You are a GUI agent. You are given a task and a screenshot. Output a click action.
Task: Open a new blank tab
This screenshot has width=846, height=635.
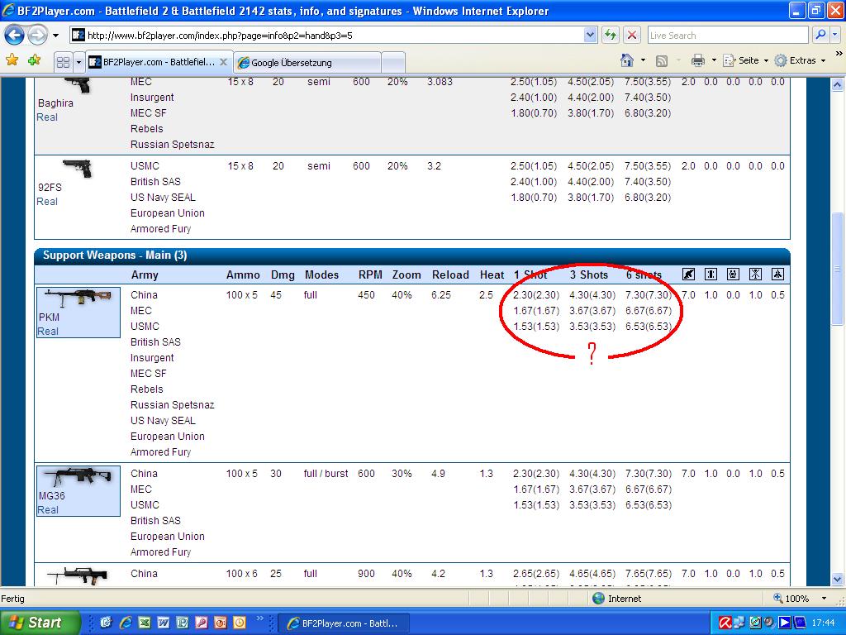(393, 63)
